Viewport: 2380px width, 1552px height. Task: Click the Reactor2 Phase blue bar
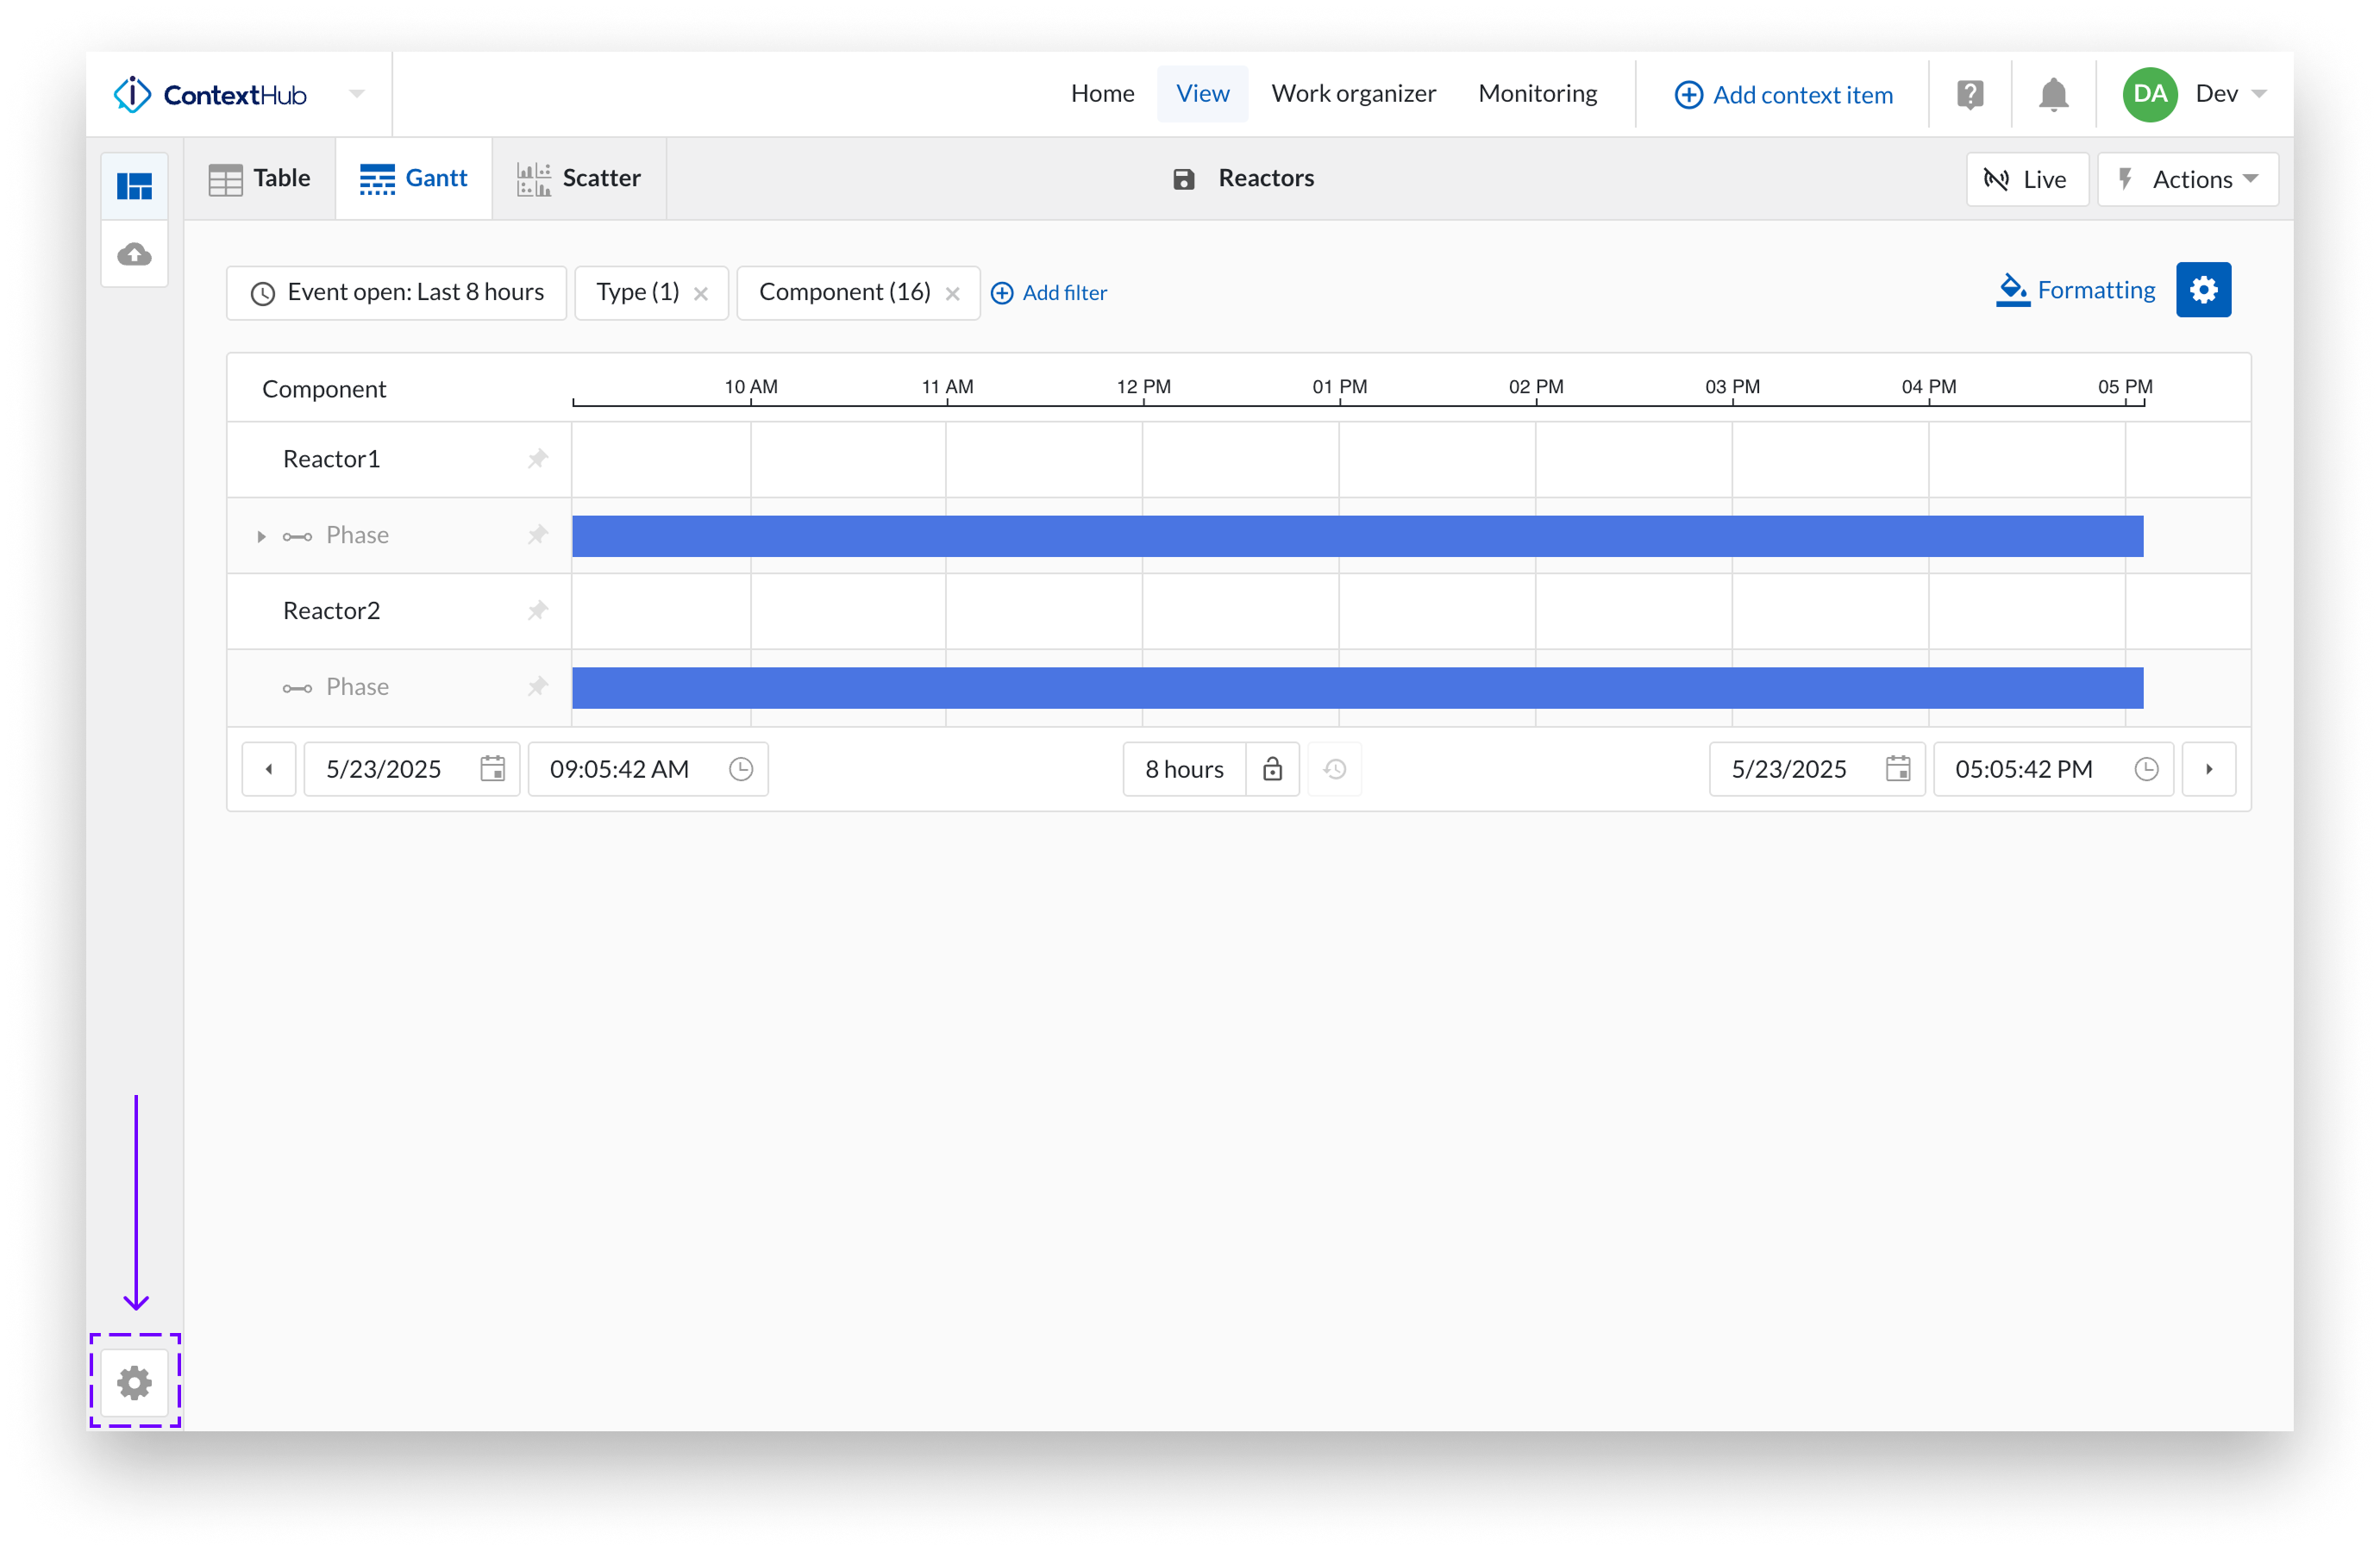[1356, 688]
